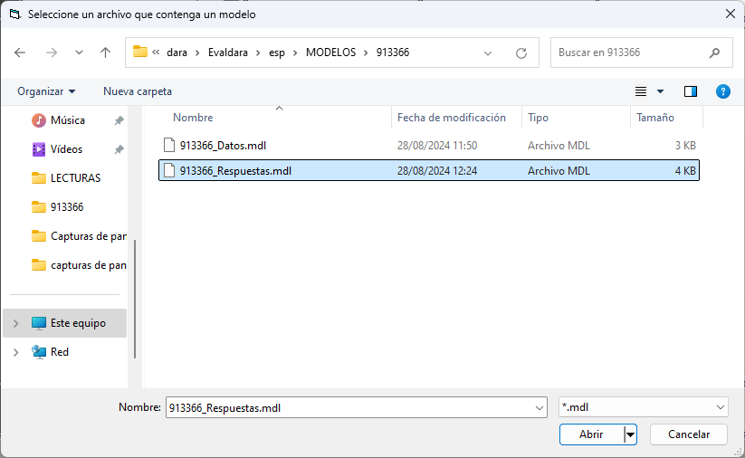Viewport: 745px width, 458px height.
Task: Open the help question mark icon
Action: pos(722,91)
